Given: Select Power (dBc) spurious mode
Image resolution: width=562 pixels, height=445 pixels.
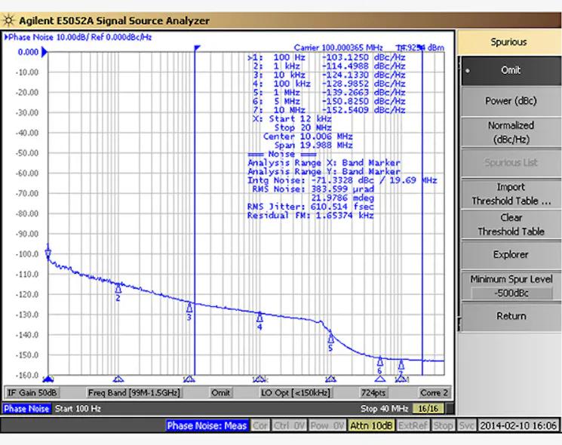Looking at the screenshot, I should [x=510, y=101].
